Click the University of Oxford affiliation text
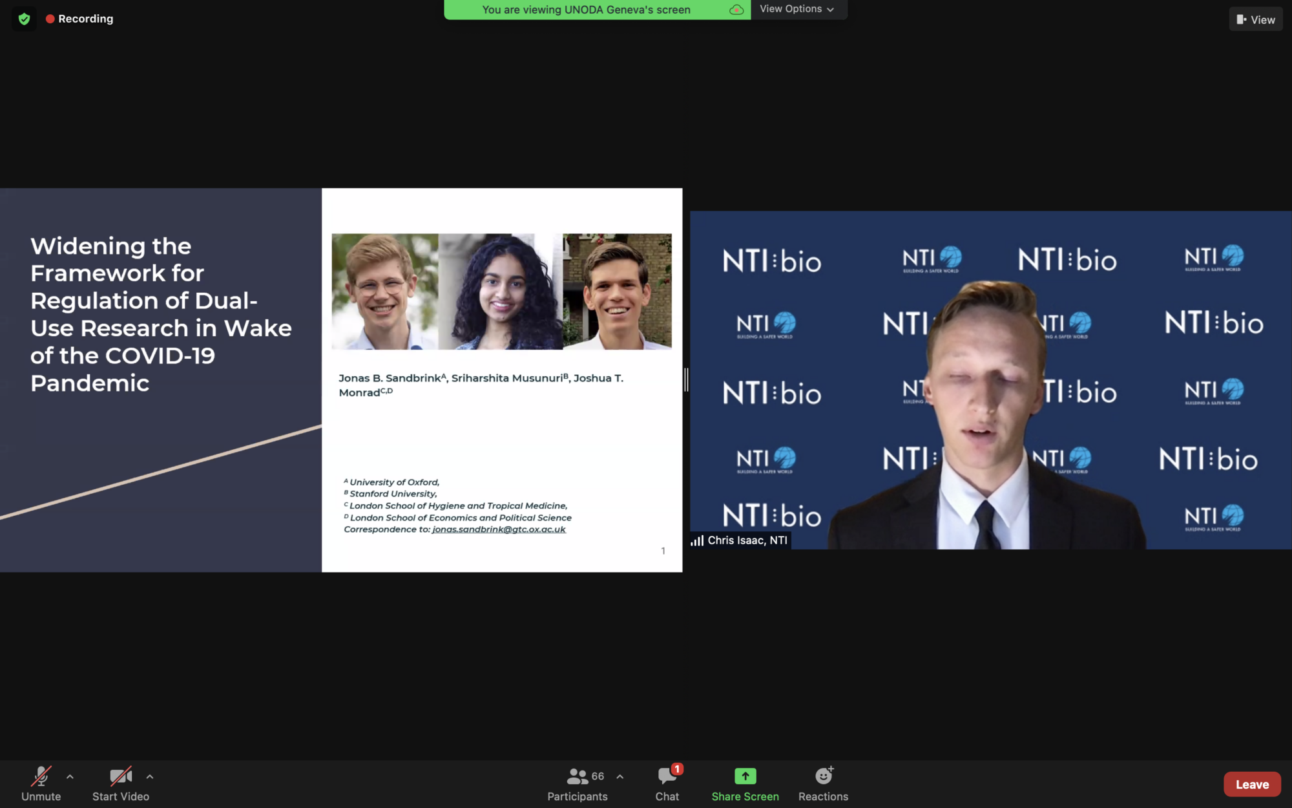 pos(391,482)
